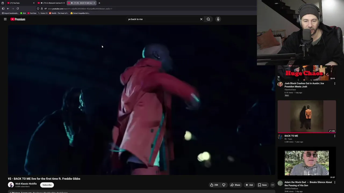Like the video with 25K thumbs up
Screen dimensions: 344x193
click(214, 185)
